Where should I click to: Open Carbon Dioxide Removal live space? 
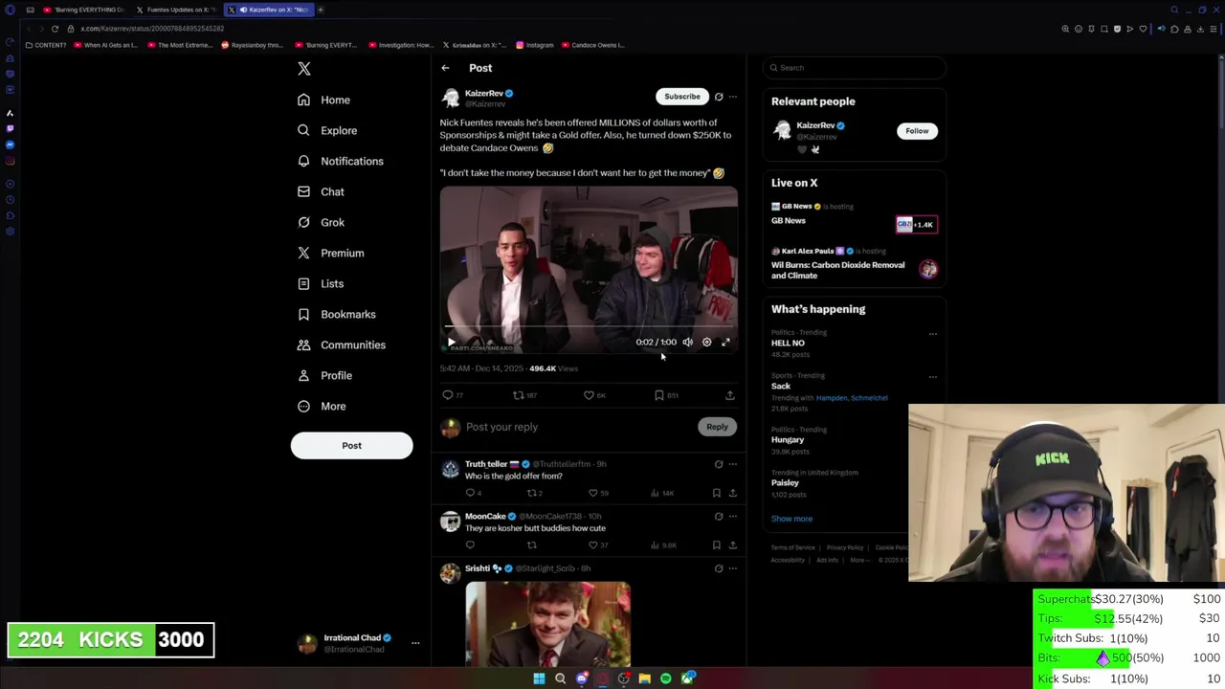(854, 264)
